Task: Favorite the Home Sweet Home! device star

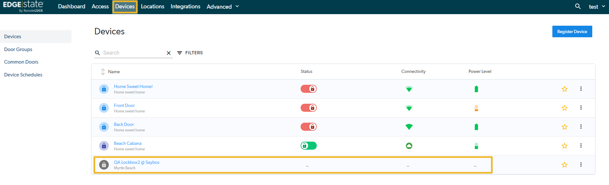Action: coord(564,89)
